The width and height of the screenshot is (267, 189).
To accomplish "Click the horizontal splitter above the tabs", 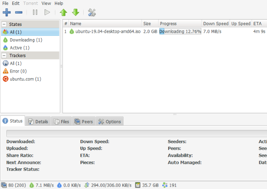I will [175, 114].
